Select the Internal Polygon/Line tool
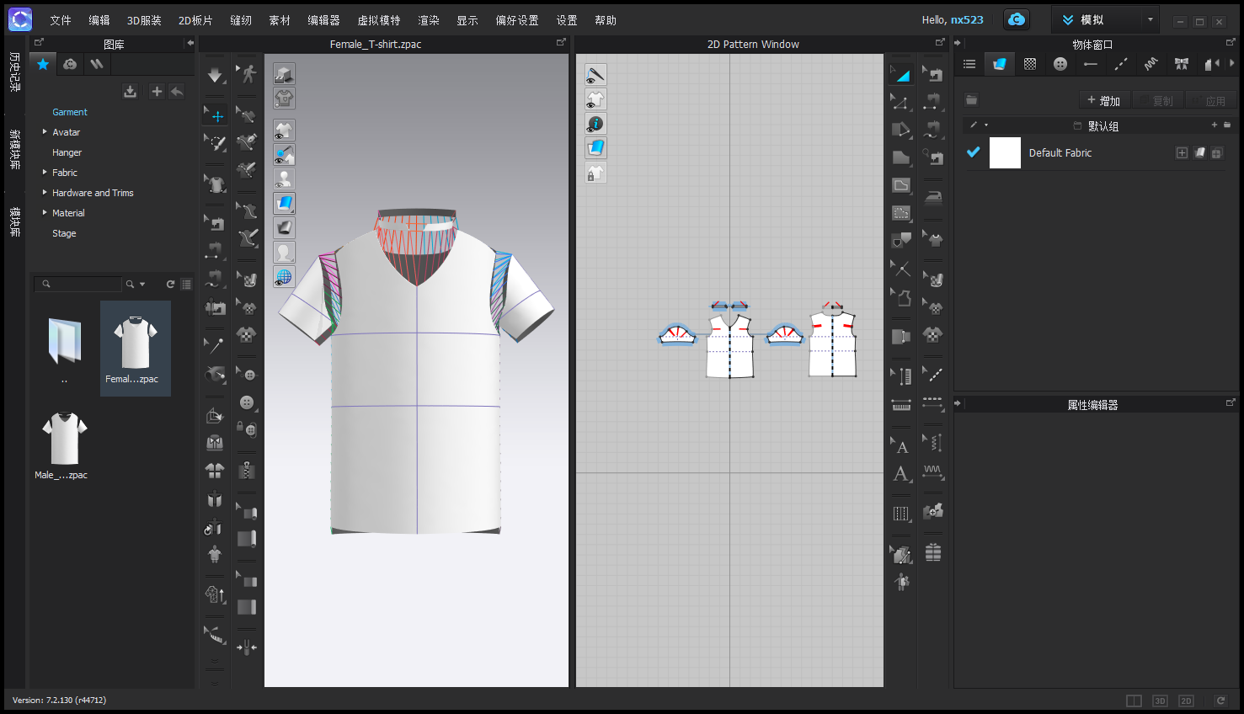Image resolution: width=1244 pixels, height=714 pixels. point(901,185)
